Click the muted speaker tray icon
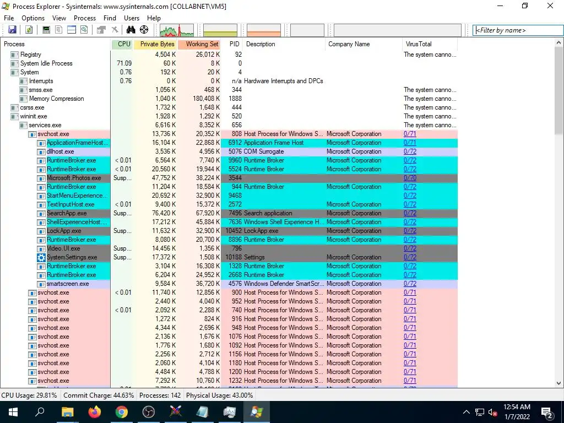 tap(493, 412)
